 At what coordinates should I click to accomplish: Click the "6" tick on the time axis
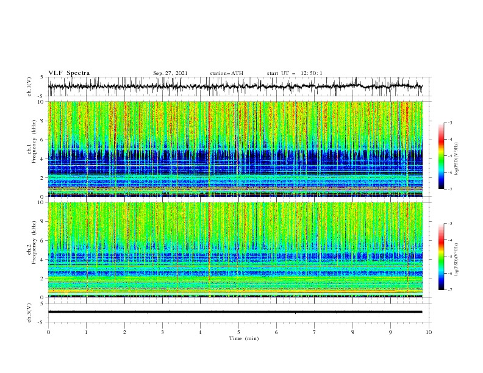tap(276, 332)
